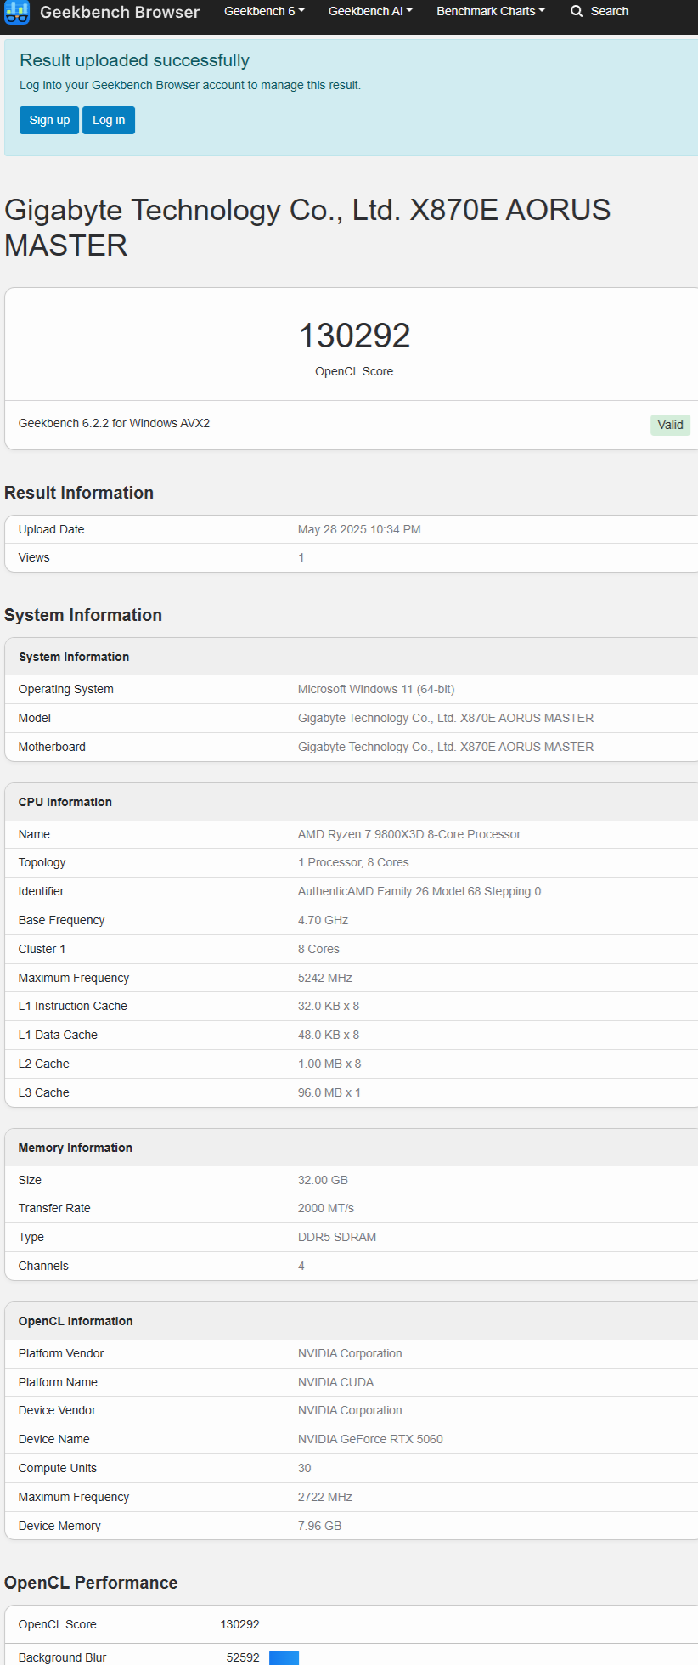Click the OpenCL Information section header
The width and height of the screenshot is (698, 1665).
pos(76,1321)
